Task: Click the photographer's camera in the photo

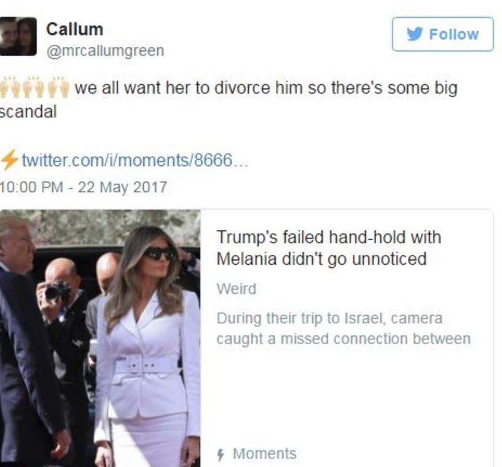Action: tap(58, 291)
